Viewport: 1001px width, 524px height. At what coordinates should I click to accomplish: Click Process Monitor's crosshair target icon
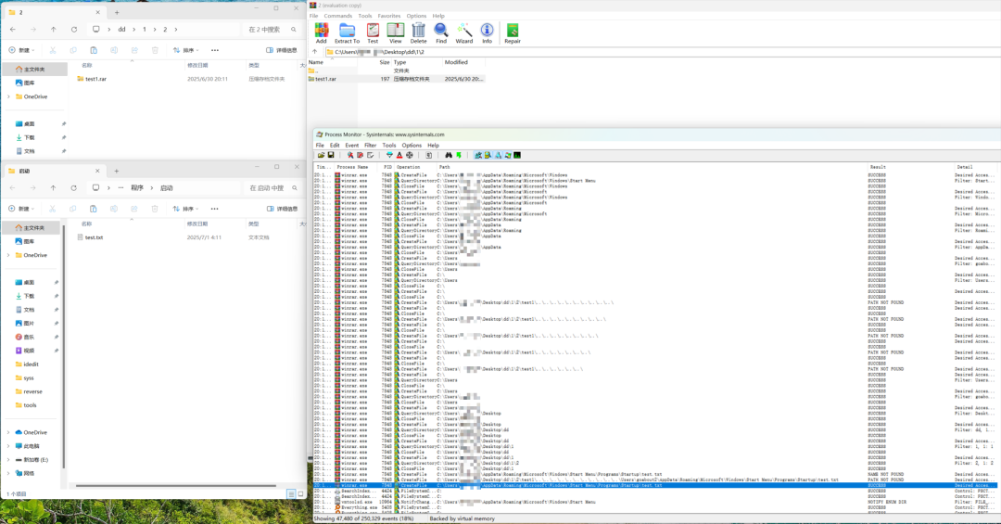[410, 155]
